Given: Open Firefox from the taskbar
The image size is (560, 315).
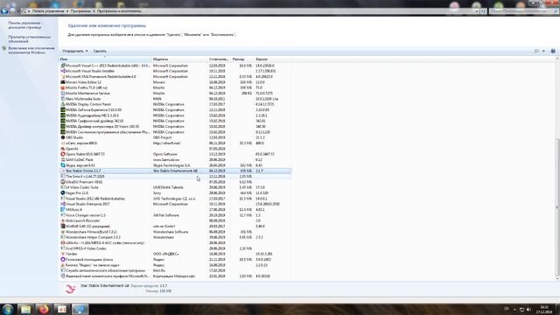Looking at the screenshot, I should [x=44, y=309].
